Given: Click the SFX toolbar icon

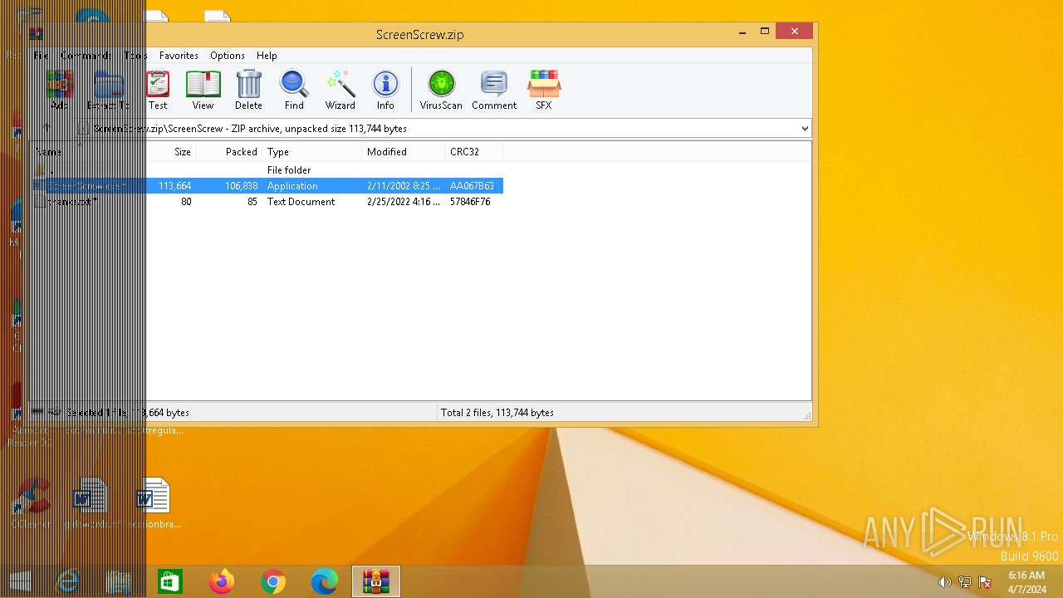Looking at the screenshot, I should pos(544,90).
